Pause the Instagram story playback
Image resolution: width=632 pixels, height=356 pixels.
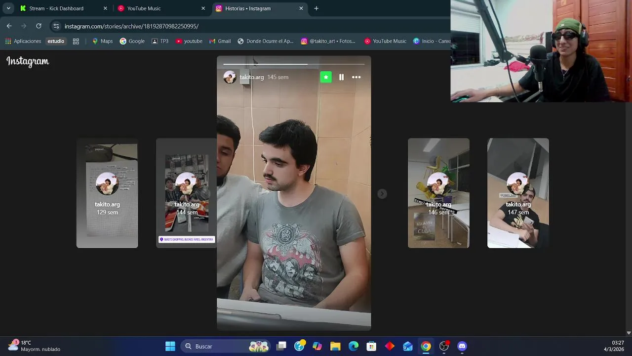point(341,77)
